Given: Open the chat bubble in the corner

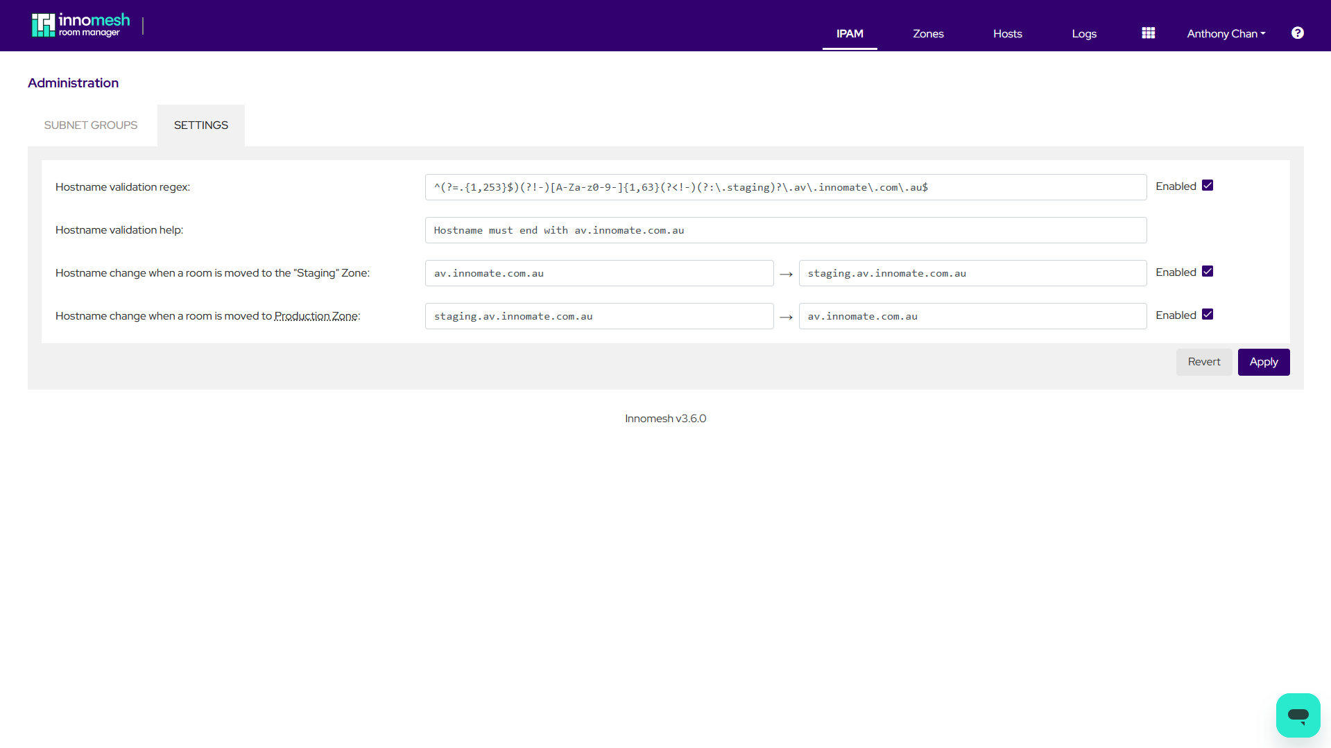Looking at the screenshot, I should 1298,715.
